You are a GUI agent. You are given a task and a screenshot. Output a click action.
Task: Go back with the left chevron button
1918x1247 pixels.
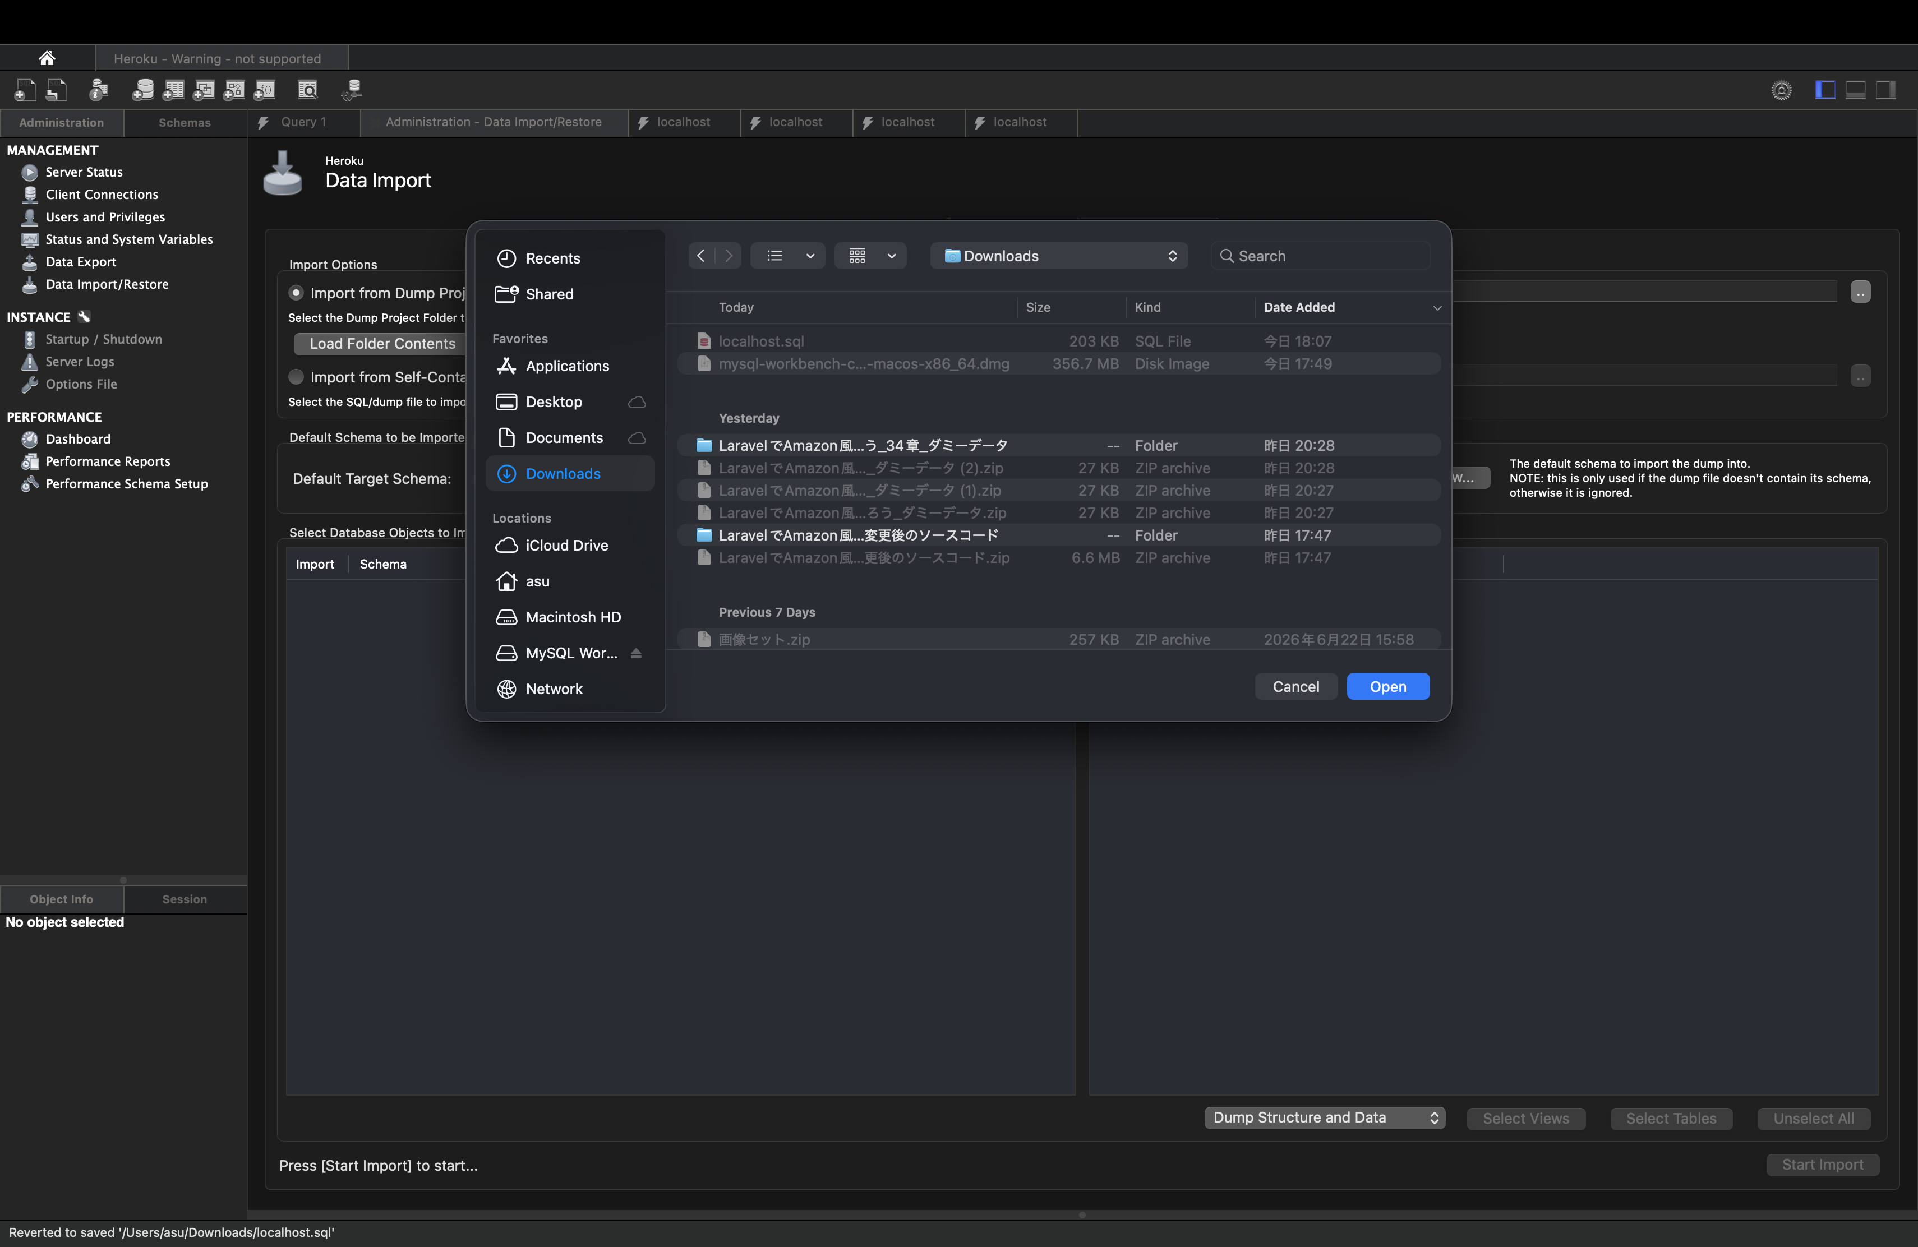(701, 256)
